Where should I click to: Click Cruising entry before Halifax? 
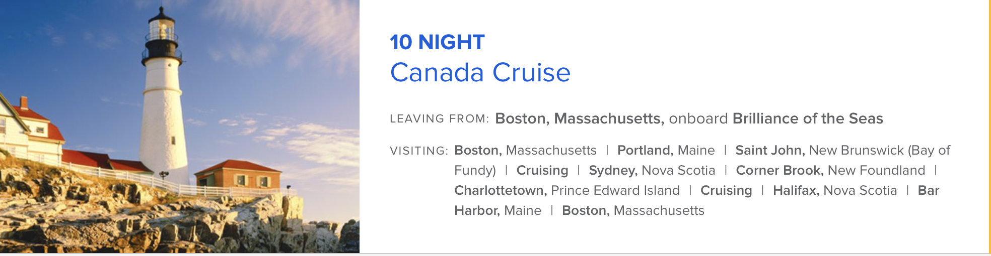726,190
